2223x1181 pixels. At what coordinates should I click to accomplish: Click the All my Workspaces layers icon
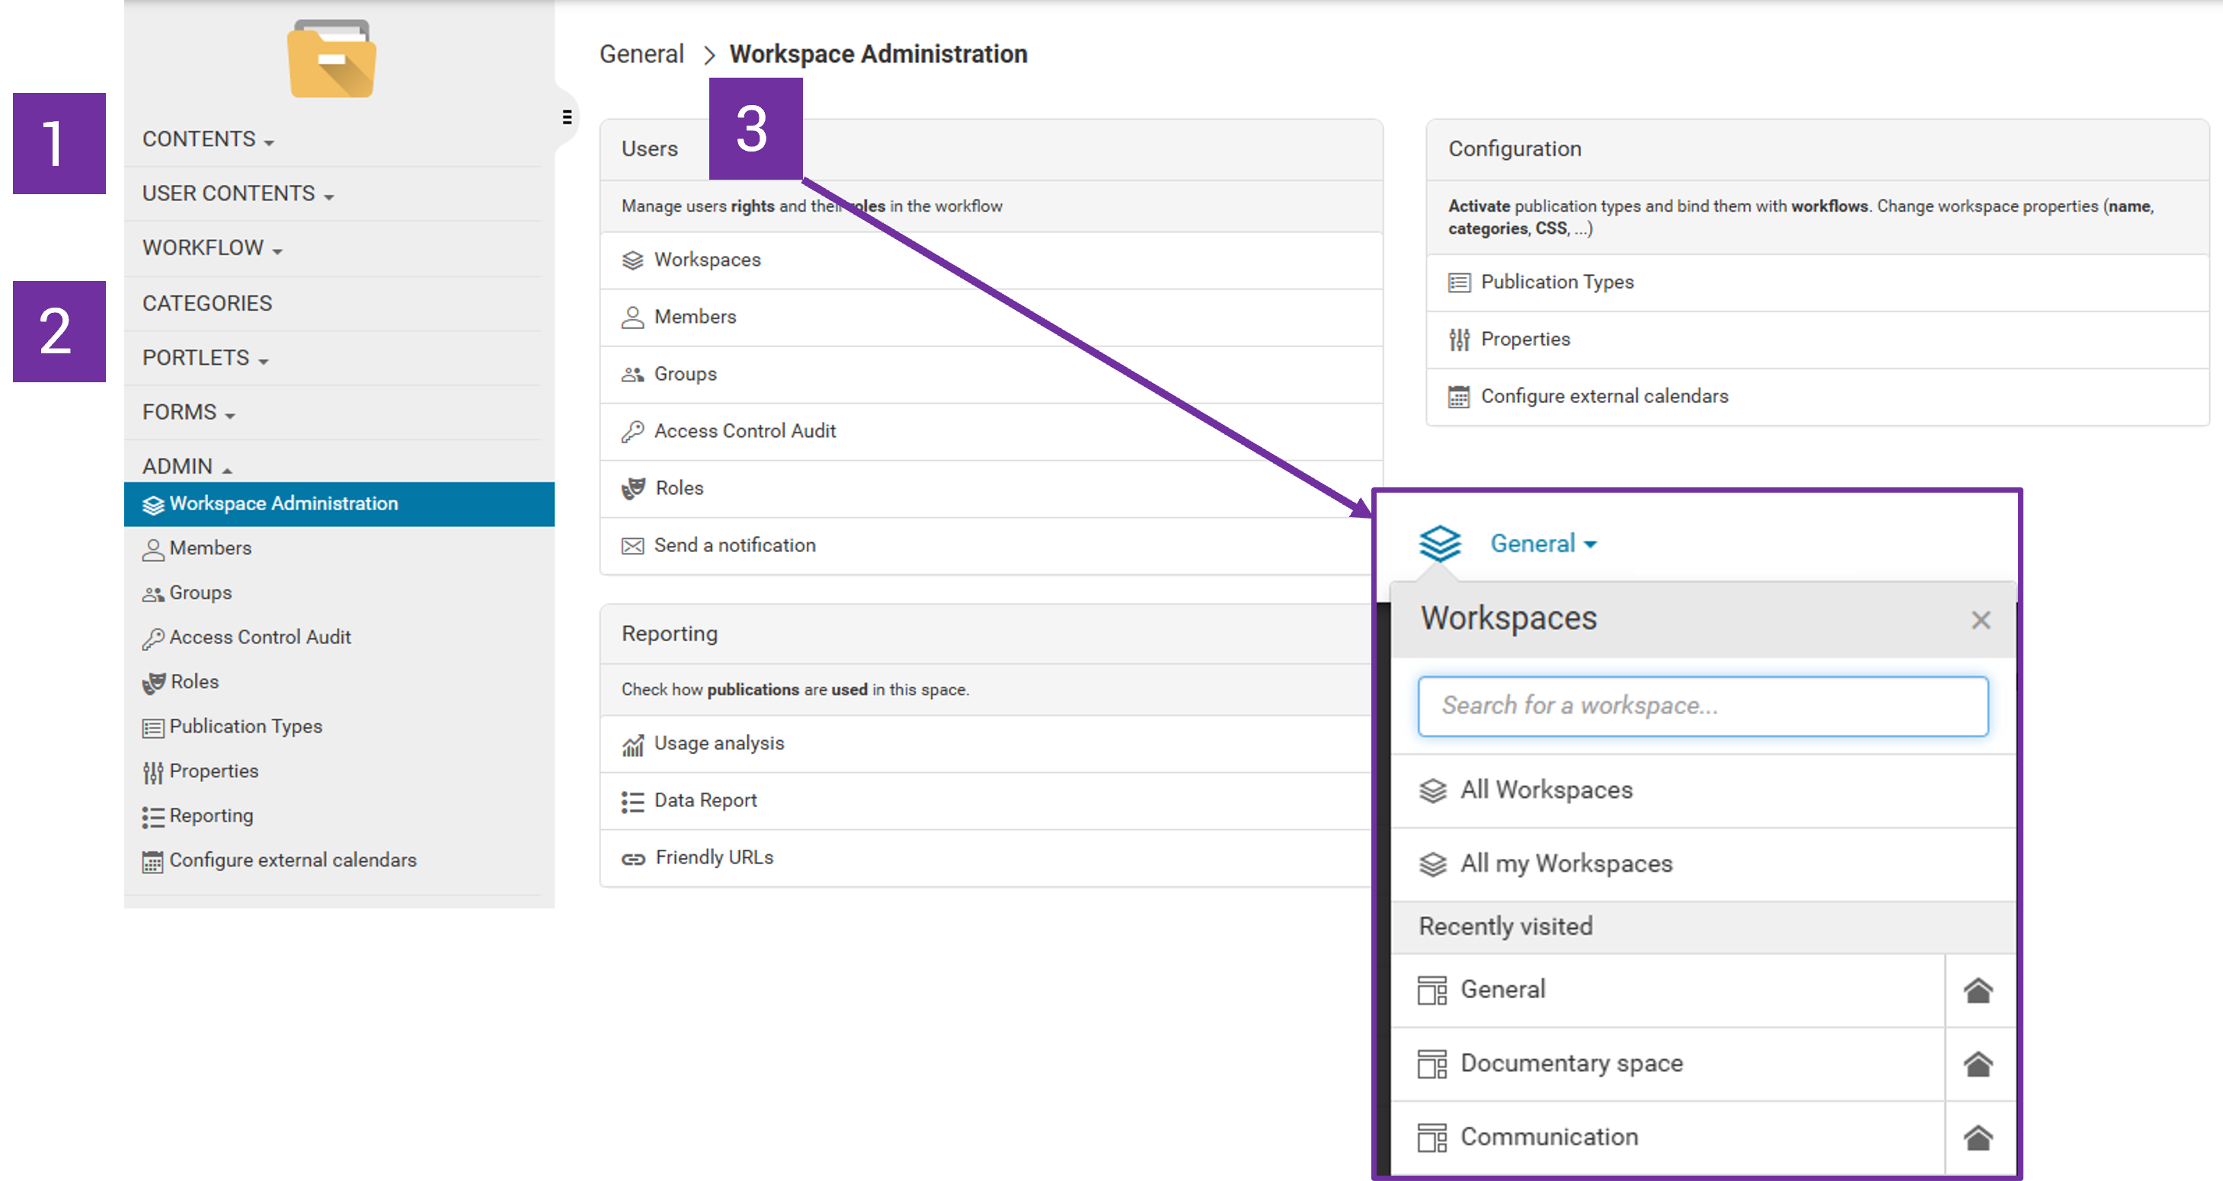(1434, 864)
